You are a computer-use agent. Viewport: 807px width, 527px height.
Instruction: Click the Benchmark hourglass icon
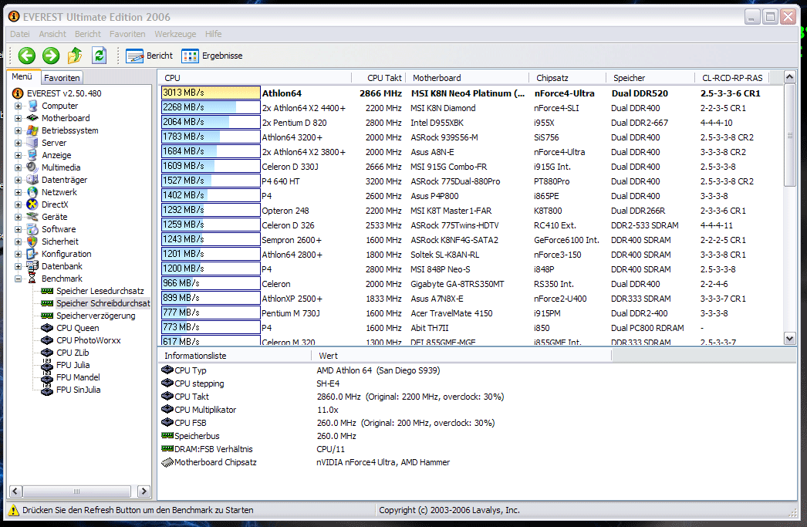click(x=32, y=279)
